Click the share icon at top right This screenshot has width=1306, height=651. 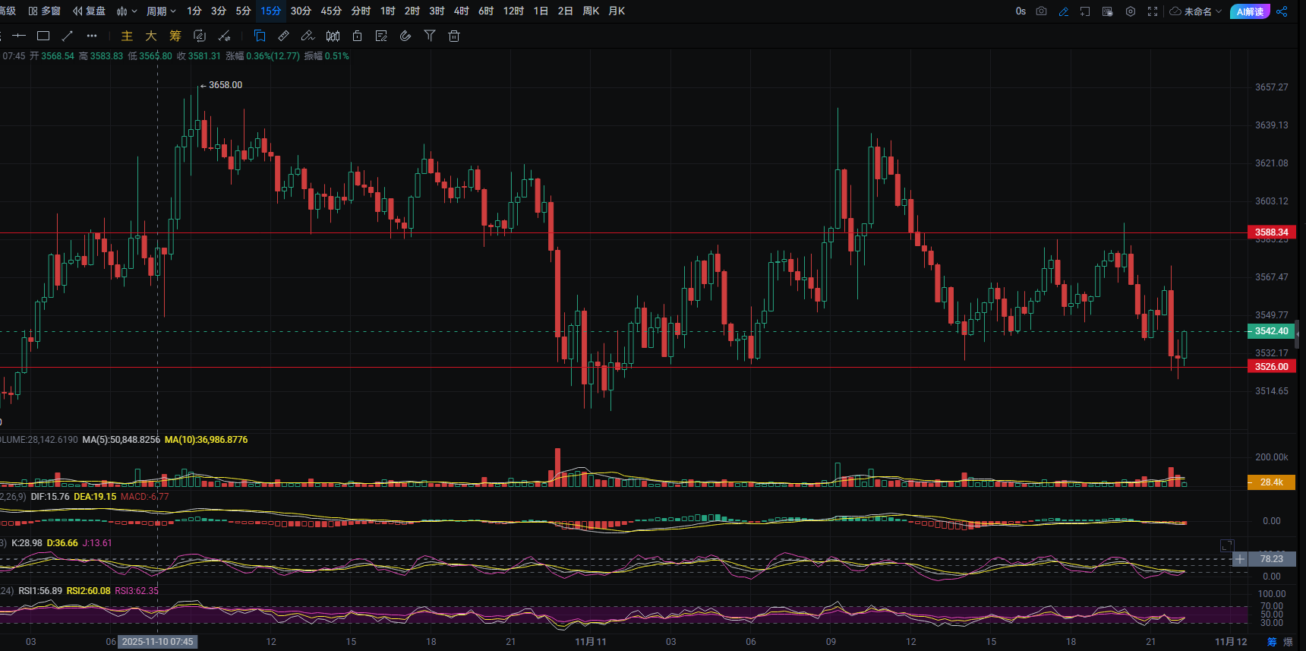coord(1282,11)
